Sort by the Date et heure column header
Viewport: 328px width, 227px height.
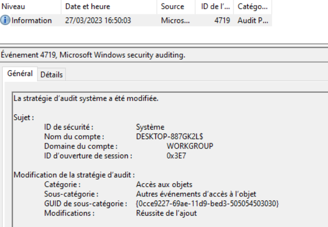coord(87,7)
